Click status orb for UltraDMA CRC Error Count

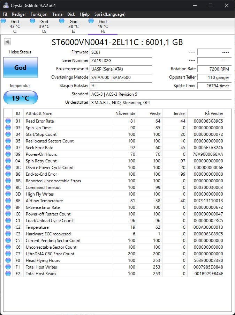pyautogui.click(x=8, y=254)
